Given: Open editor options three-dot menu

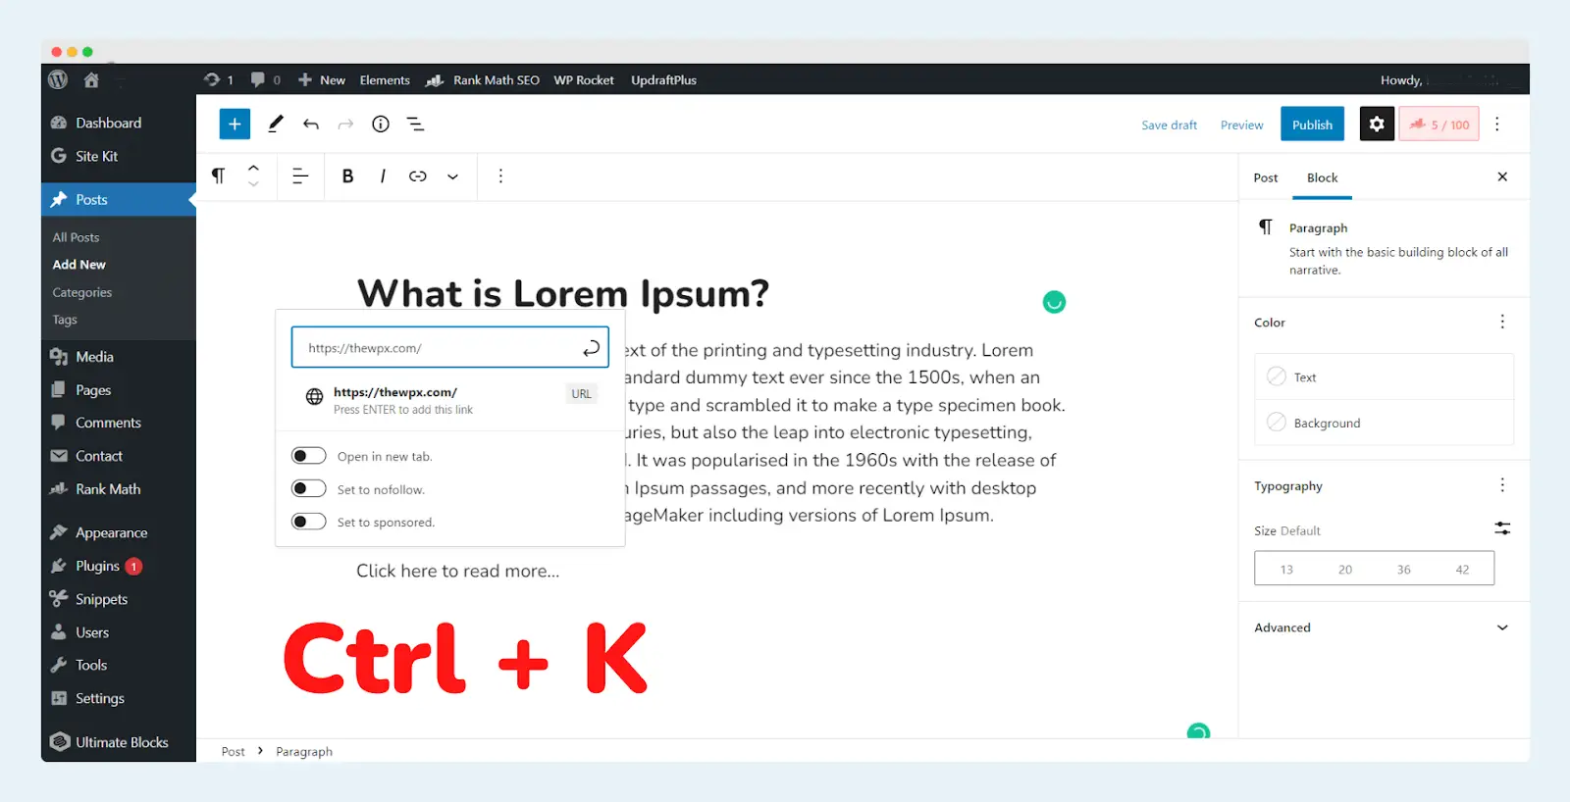Looking at the screenshot, I should click(1497, 124).
